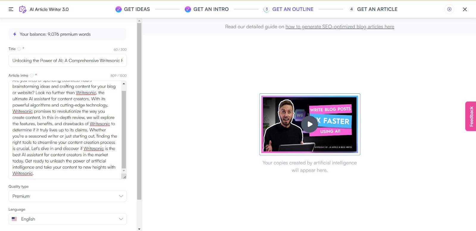Open the hamburger menu icon
The image size is (476, 231).
point(11,9)
